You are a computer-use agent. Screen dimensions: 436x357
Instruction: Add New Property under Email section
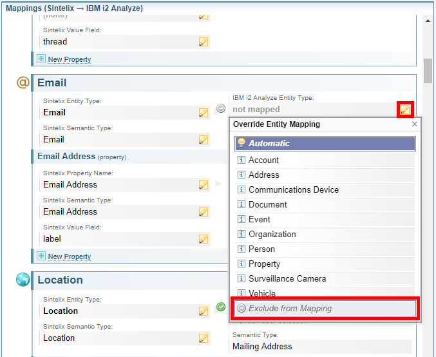[x=69, y=256]
